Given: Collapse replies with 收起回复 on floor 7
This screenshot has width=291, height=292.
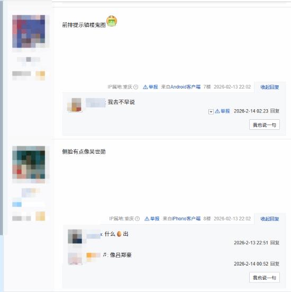Looking at the screenshot, I should point(270,87).
